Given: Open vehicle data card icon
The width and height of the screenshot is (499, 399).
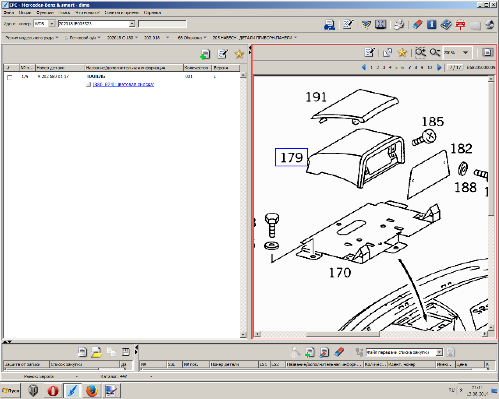Looking at the screenshot, I should pyautogui.click(x=329, y=25).
